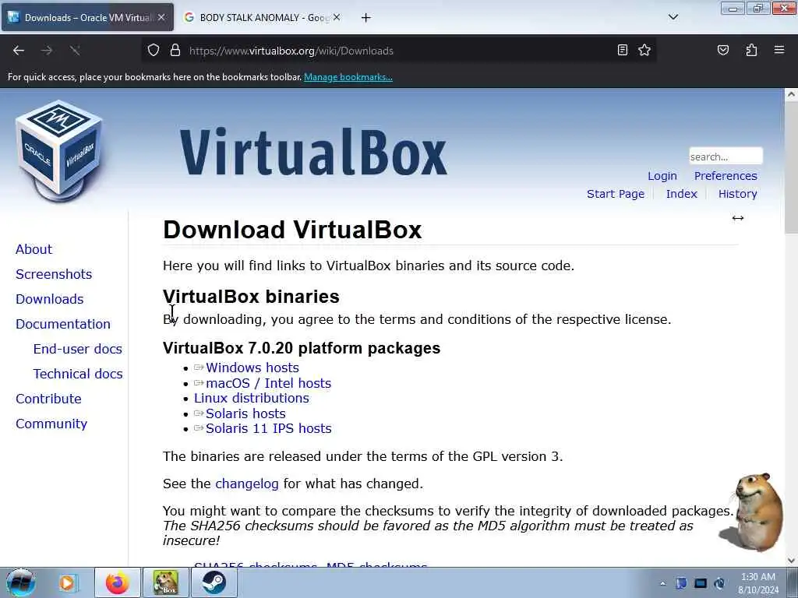Close the Downloads – Oracle VM VirtualBox tab

pyautogui.click(x=161, y=17)
